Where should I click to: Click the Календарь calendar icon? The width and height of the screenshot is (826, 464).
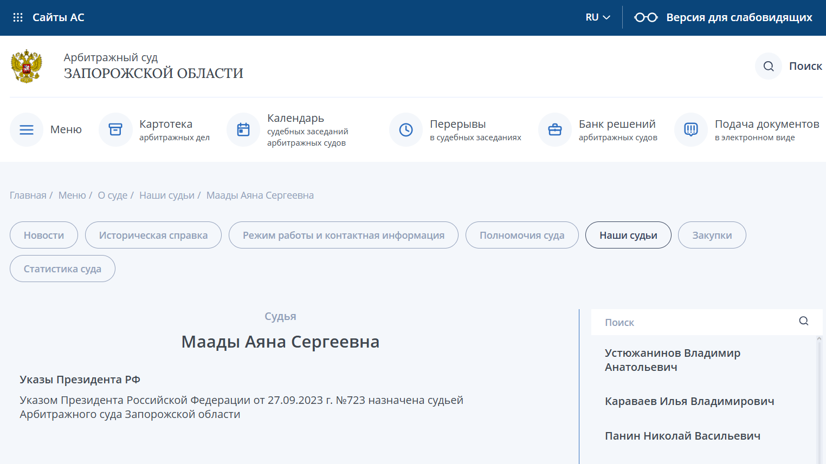(x=243, y=129)
